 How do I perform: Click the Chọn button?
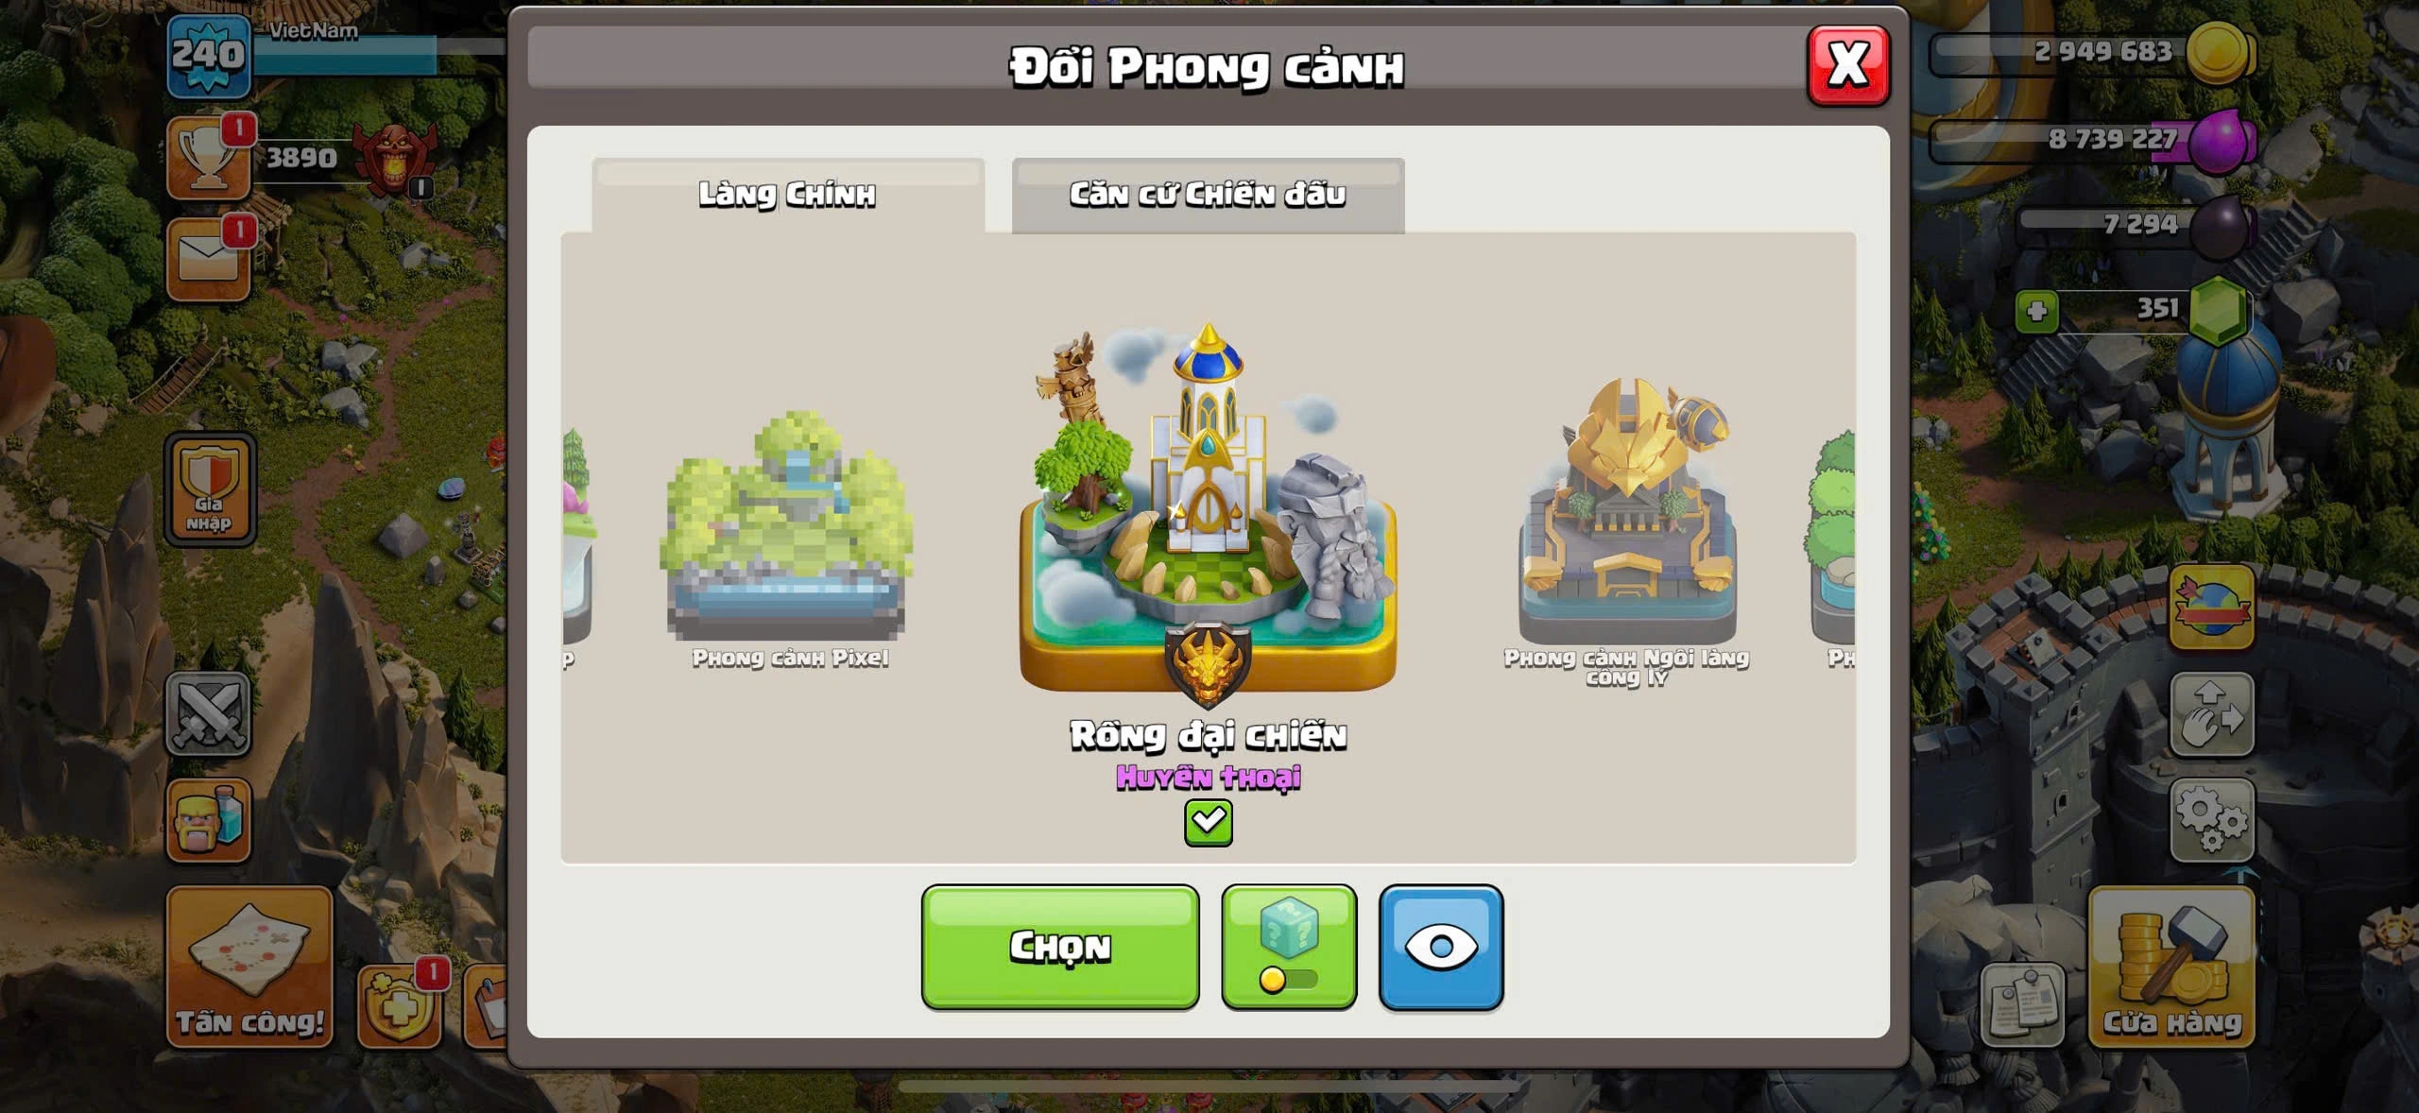(x=1060, y=947)
